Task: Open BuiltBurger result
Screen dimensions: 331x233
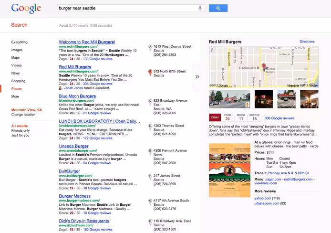Action: point(69,171)
